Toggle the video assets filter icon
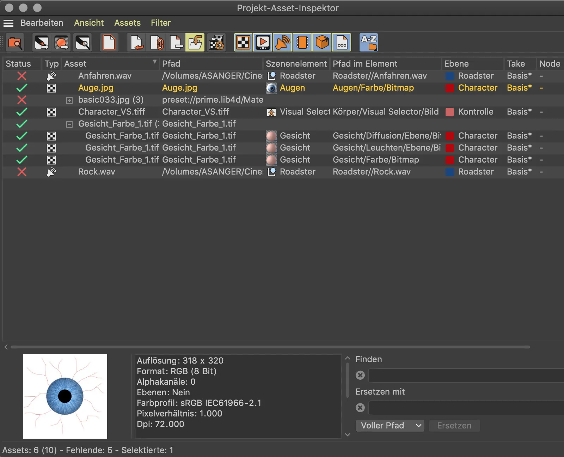Viewport: 564px width, 457px height. (x=263, y=42)
